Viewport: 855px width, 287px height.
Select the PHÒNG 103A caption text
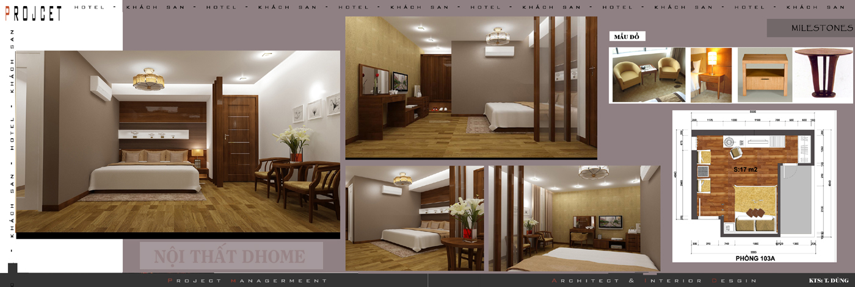coord(755,258)
